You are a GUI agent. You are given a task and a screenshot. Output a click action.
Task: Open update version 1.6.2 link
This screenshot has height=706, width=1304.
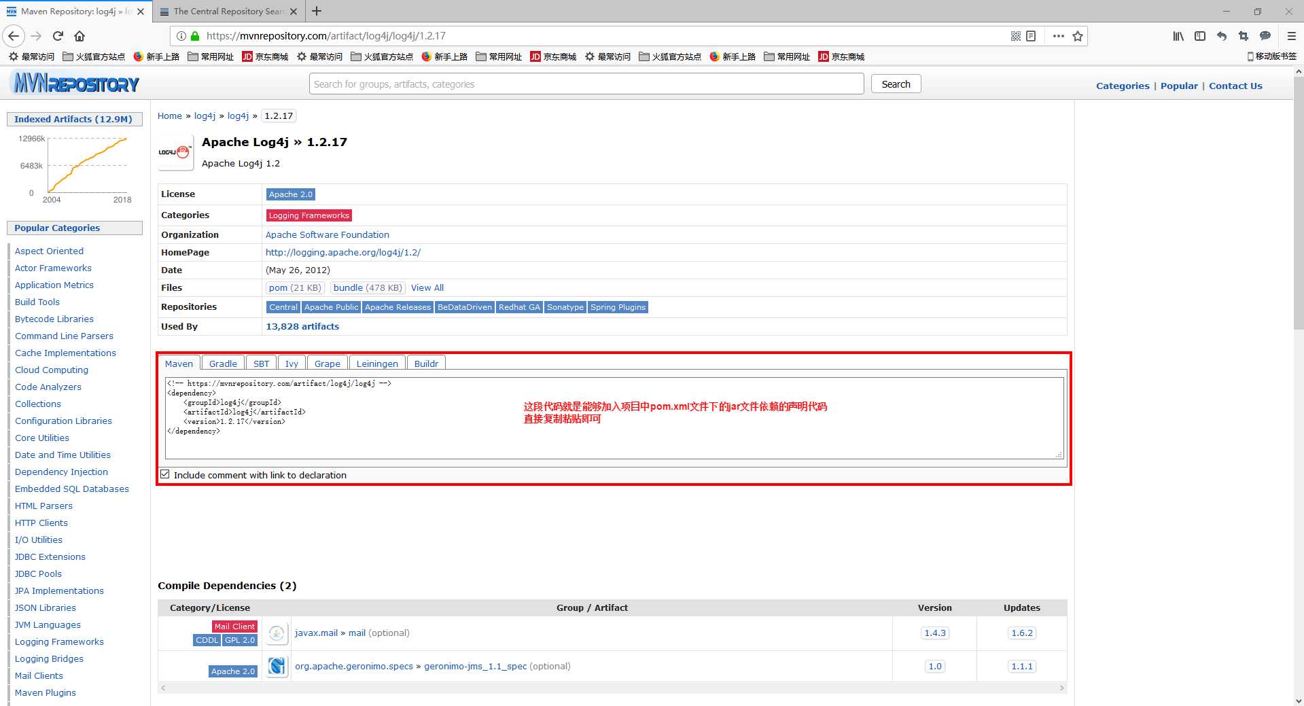(1022, 633)
